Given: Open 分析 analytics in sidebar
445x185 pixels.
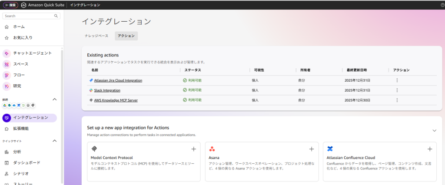Looking at the screenshot, I should 17,152.
